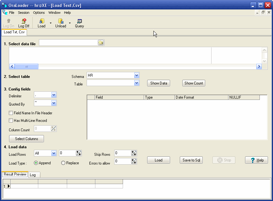Click the Skip Rows input field
Screen dimensions: 273x201
(123, 153)
